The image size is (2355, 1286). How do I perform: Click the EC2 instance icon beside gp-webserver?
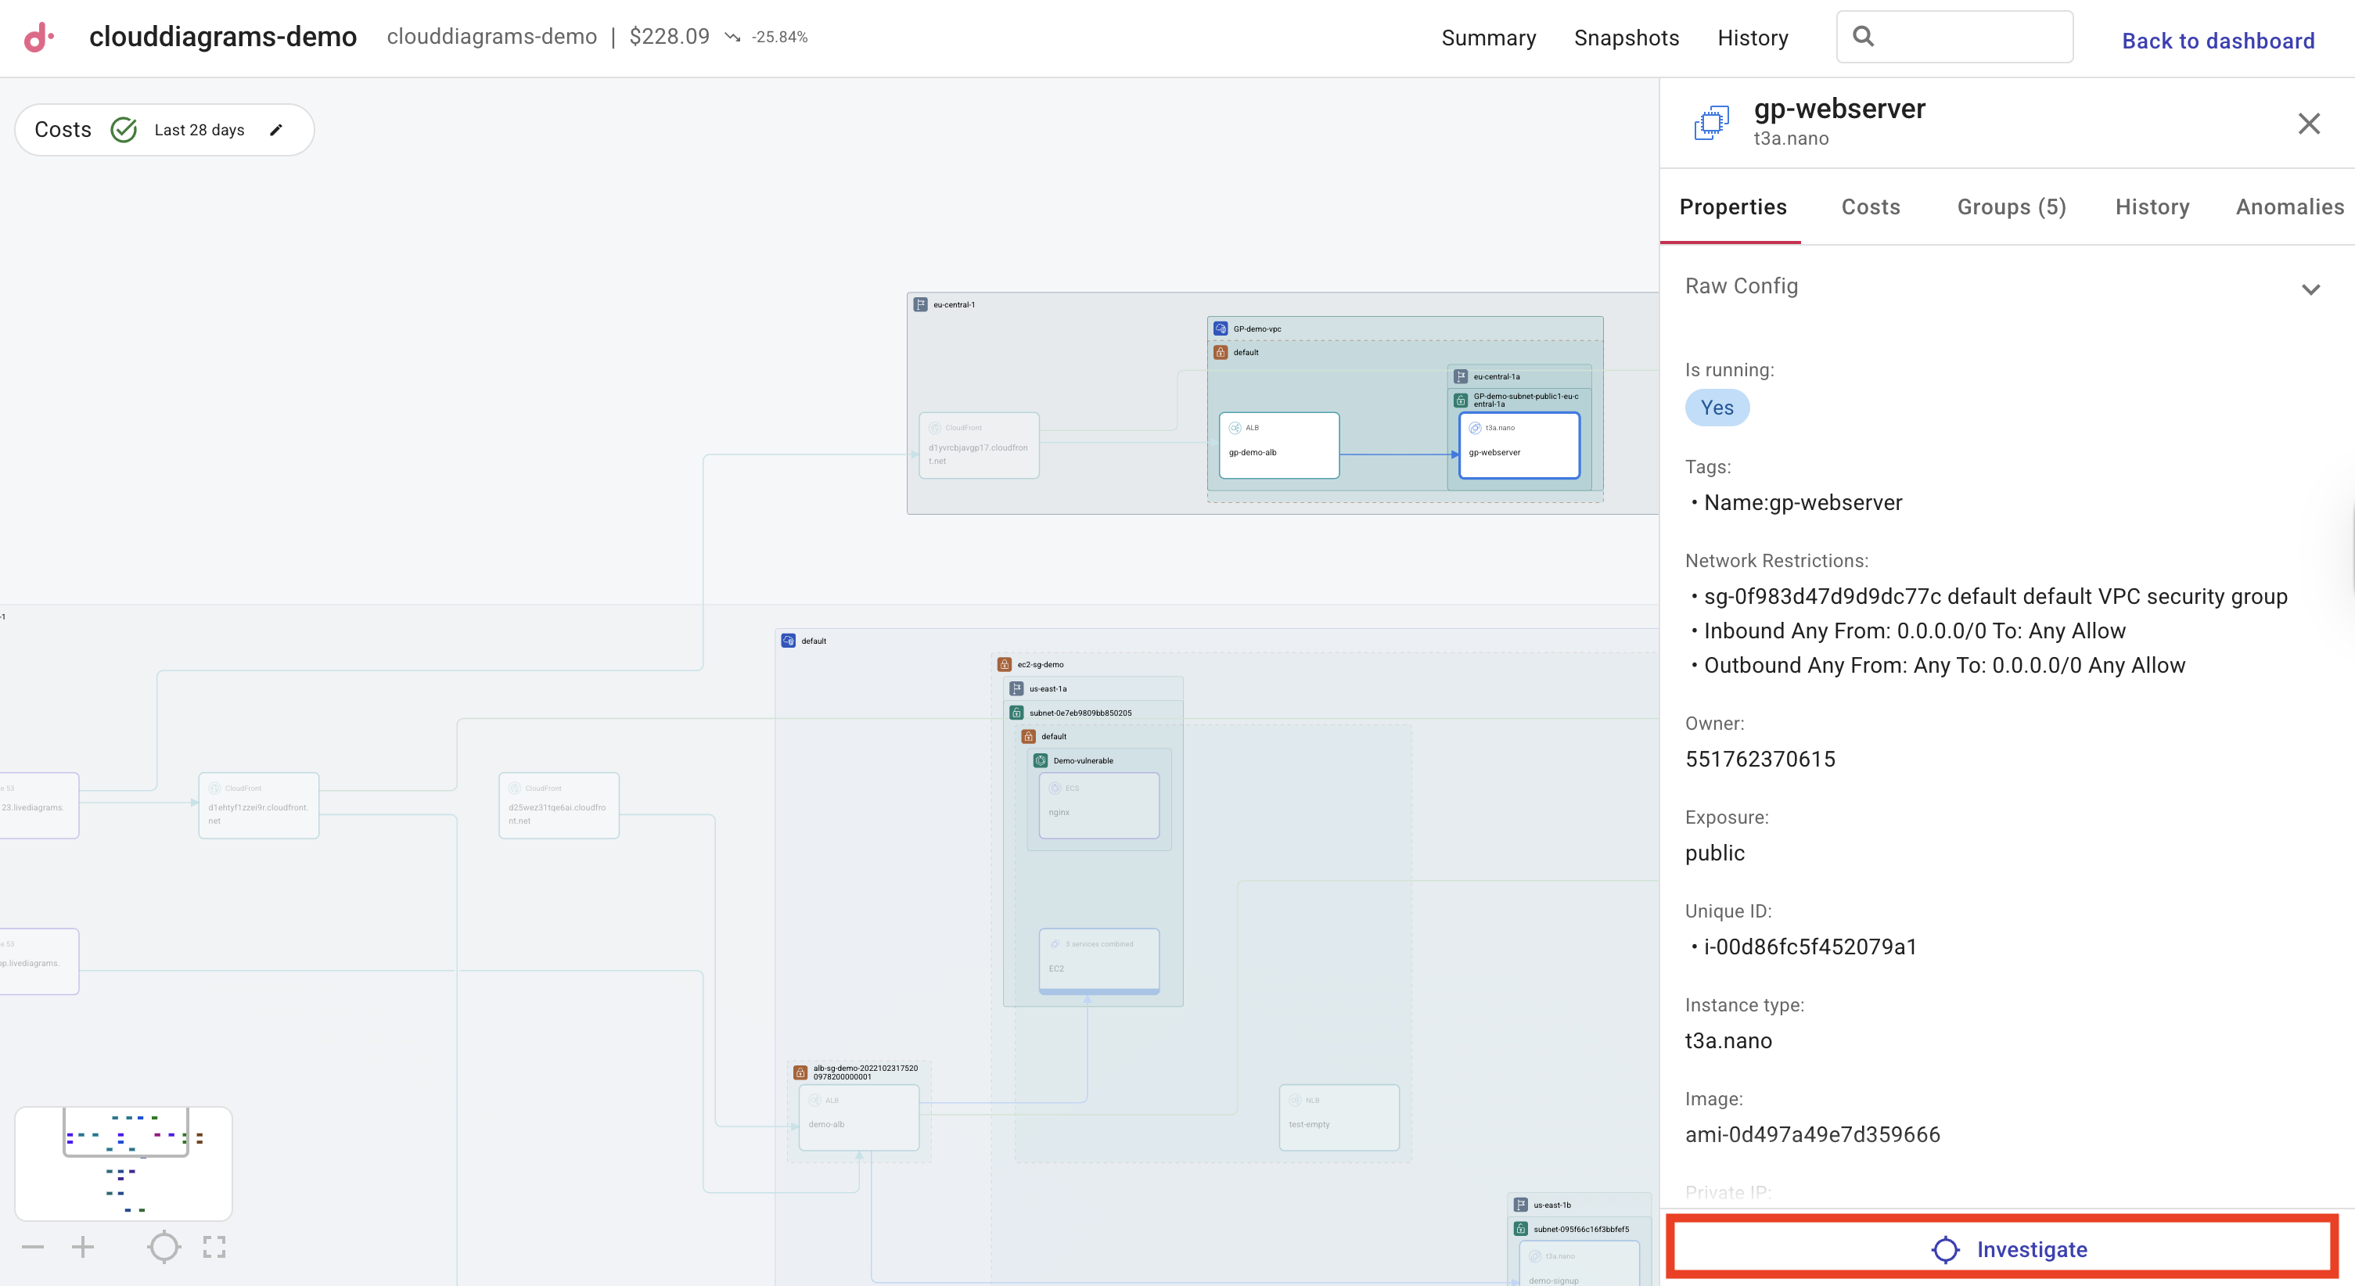tap(1711, 121)
